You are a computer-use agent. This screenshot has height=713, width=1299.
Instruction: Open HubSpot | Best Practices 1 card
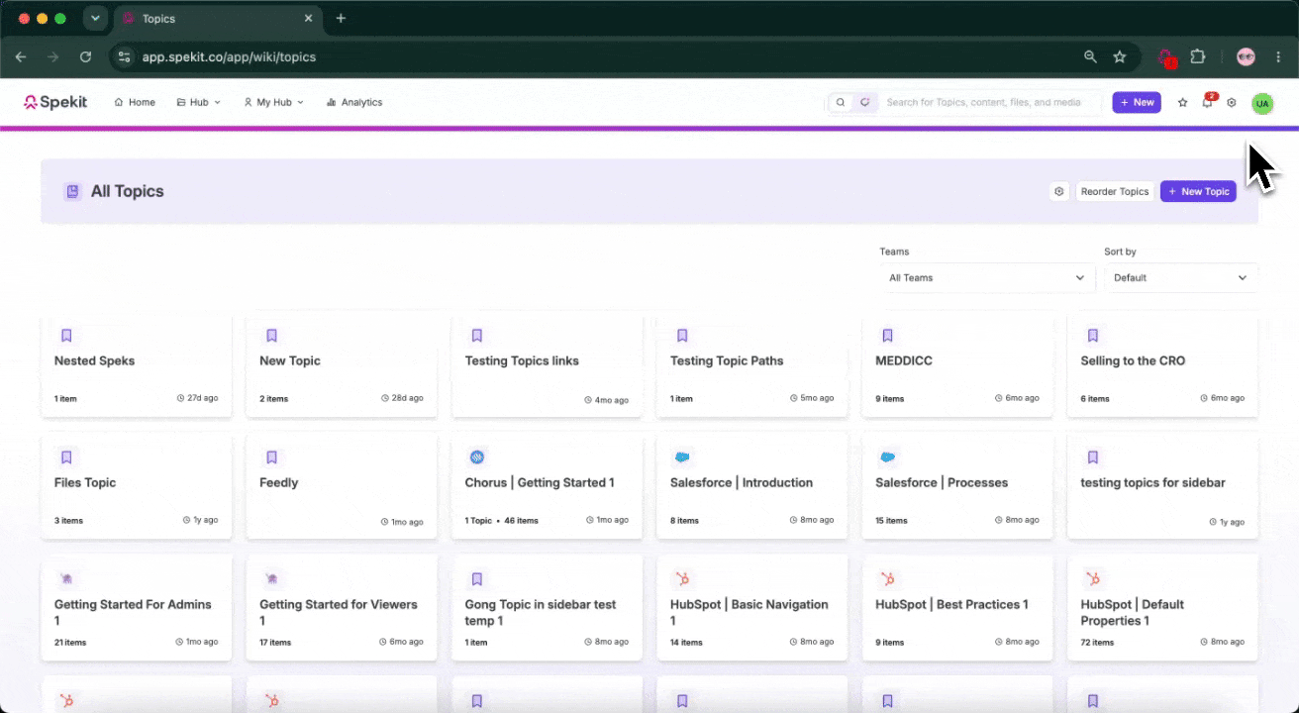(957, 608)
